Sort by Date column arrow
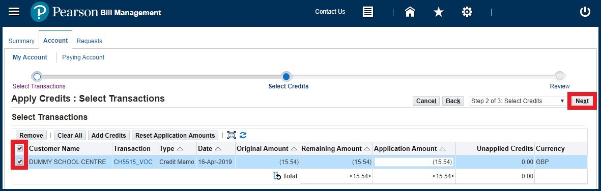The height and width of the screenshot is (191, 601). [218, 149]
